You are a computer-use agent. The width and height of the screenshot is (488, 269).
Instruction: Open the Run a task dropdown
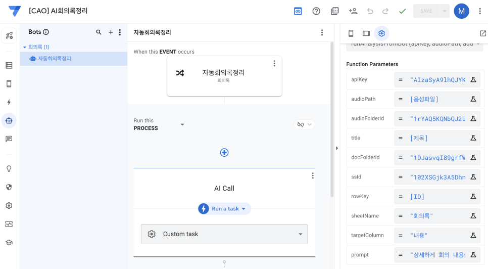tap(224, 209)
